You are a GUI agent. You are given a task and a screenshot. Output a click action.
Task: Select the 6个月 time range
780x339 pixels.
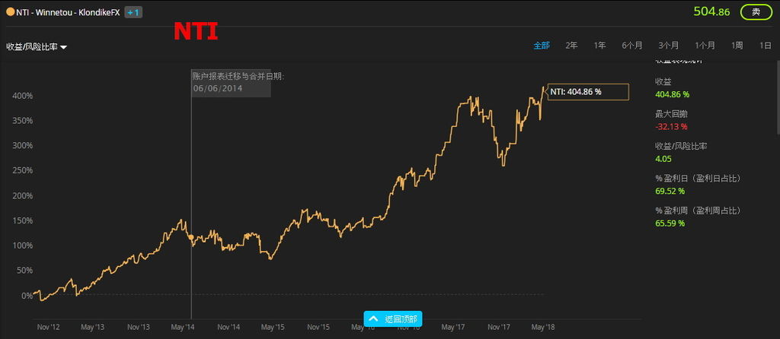[631, 46]
